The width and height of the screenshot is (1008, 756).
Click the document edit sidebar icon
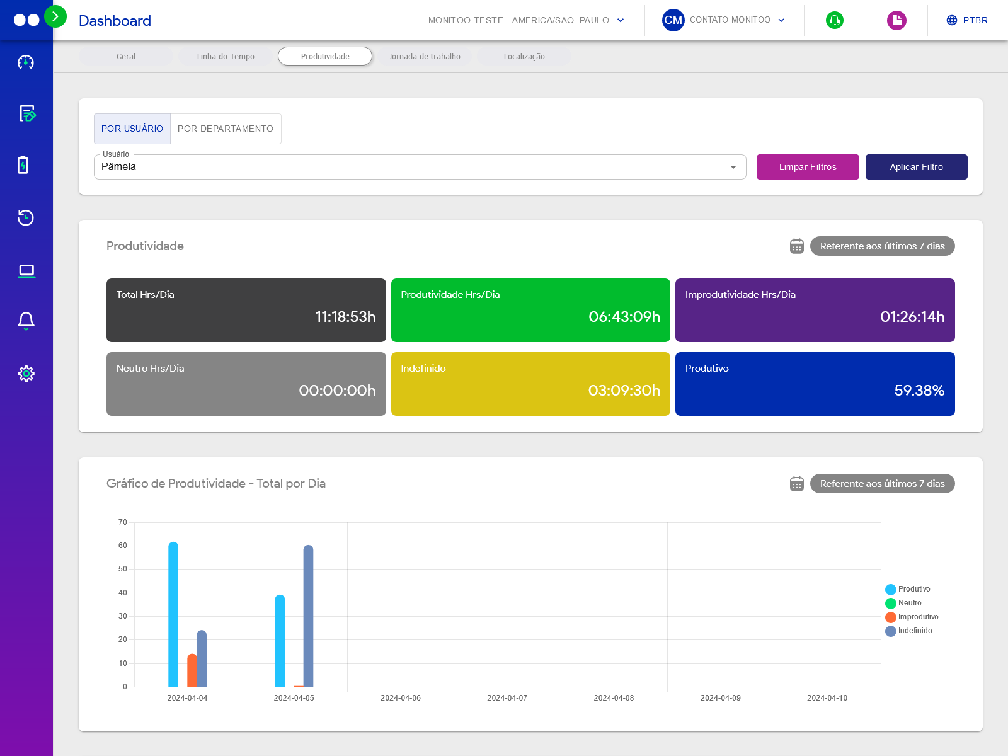click(26, 113)
